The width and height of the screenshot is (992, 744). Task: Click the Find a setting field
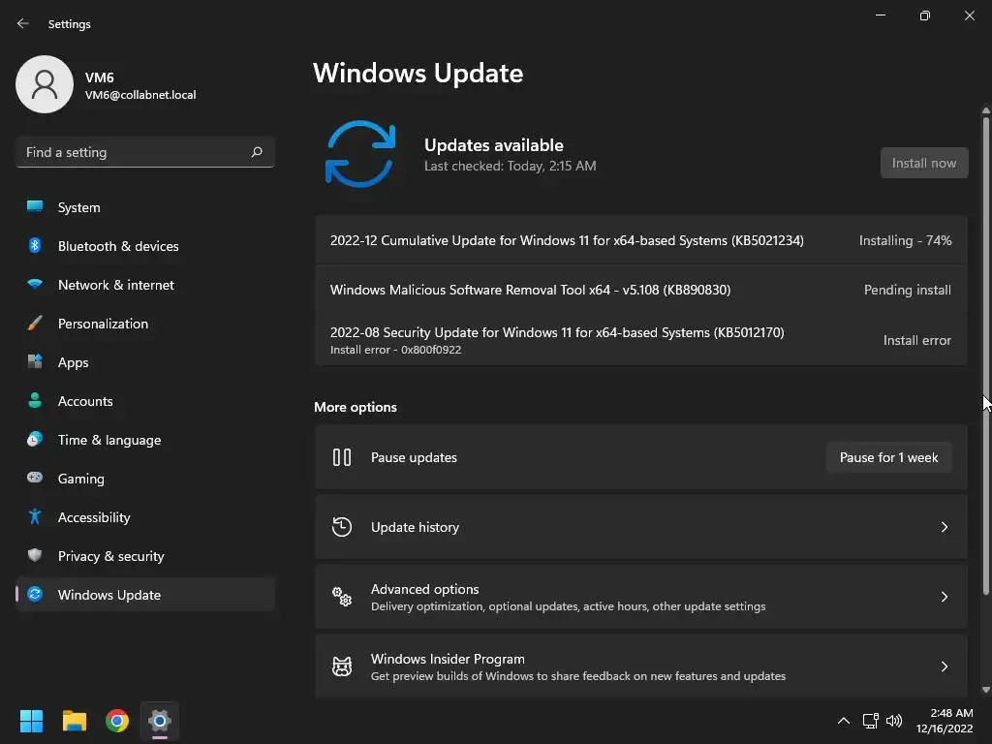pos(145,152)
